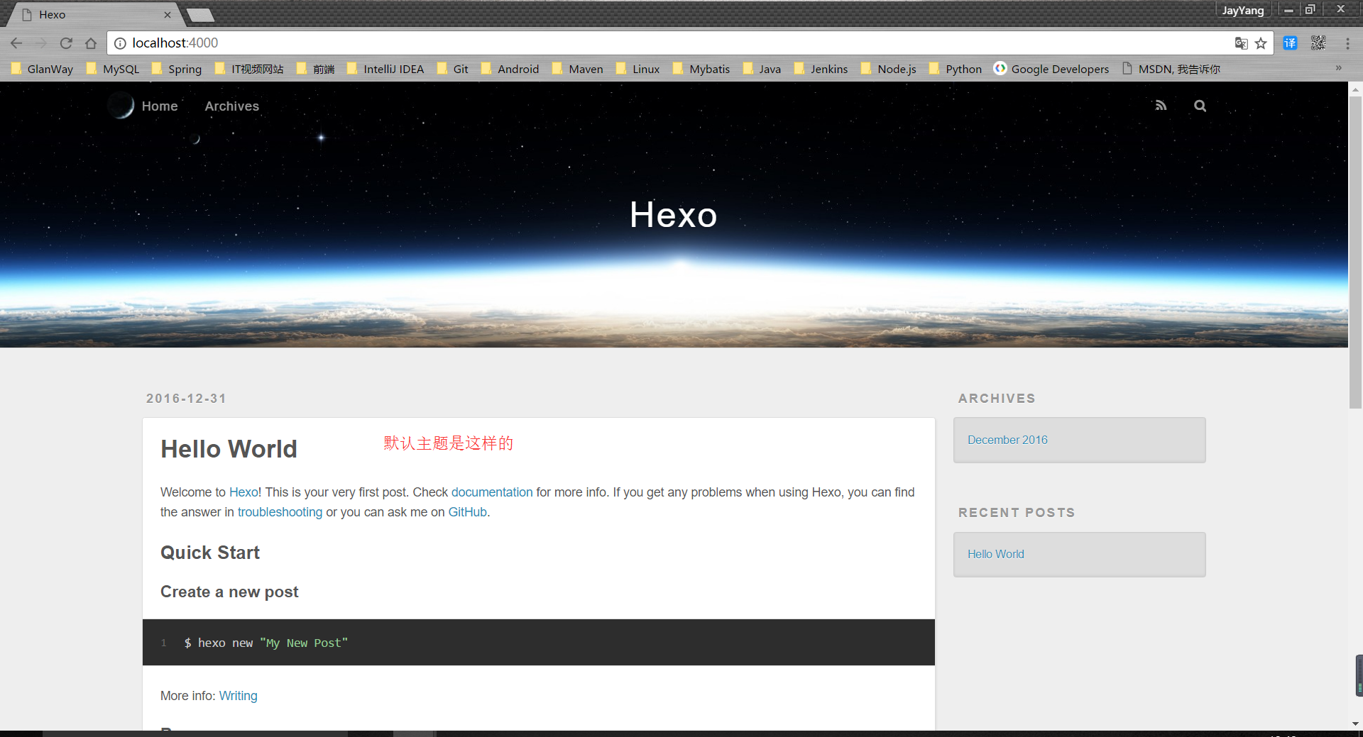Open the 2016-12-31 post date link
The width and height of the screenshot is (1363, 737).
coord(187,399)
